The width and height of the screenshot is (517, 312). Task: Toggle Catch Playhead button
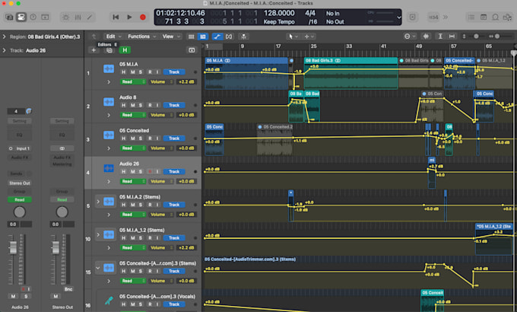click(243, 37)
